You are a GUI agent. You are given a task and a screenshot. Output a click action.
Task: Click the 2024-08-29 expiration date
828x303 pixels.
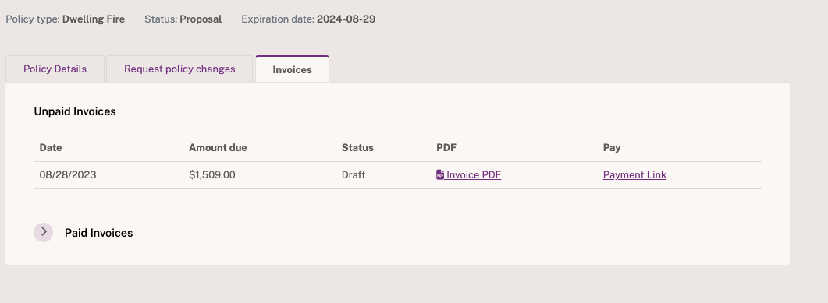pos(346,19)
